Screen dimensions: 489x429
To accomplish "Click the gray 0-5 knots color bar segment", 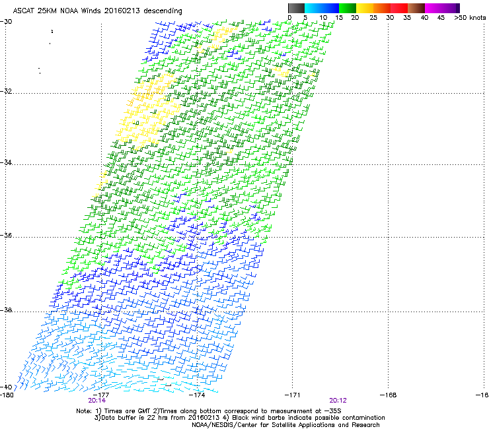I will [x=296, y=8].
